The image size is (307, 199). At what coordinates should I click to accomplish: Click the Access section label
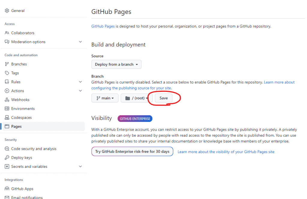coord(10,24)
